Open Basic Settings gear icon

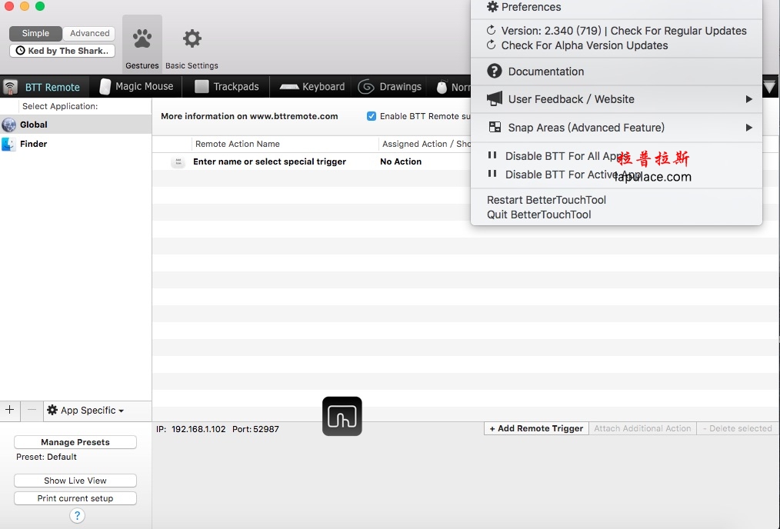[x=192, y=38]
